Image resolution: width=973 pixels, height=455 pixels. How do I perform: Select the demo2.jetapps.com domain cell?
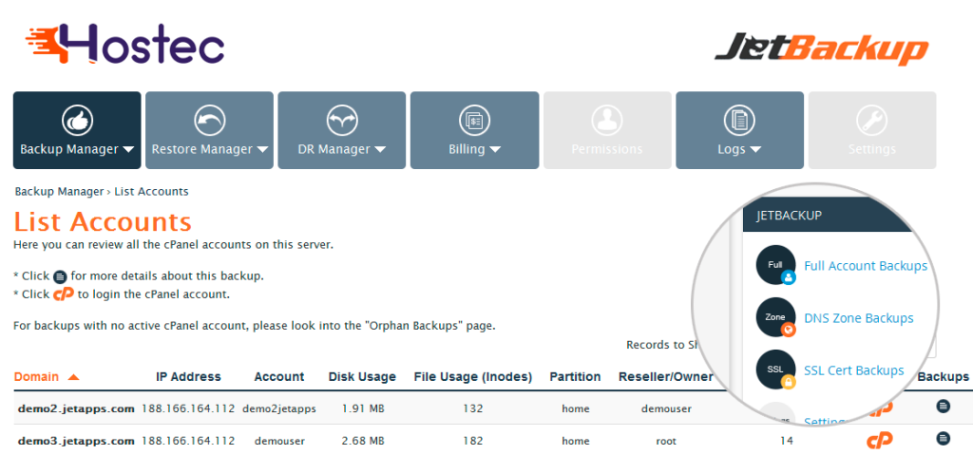76,409
